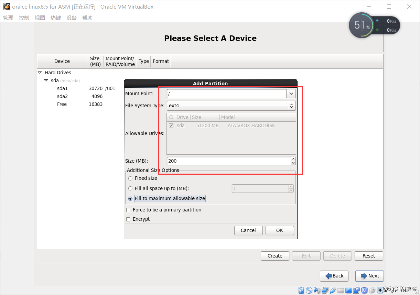The height and width of the screenshot is (295, 420).
Task: Click the Mount Point/RAID/Volume column header
Action: tap(120, 61)
